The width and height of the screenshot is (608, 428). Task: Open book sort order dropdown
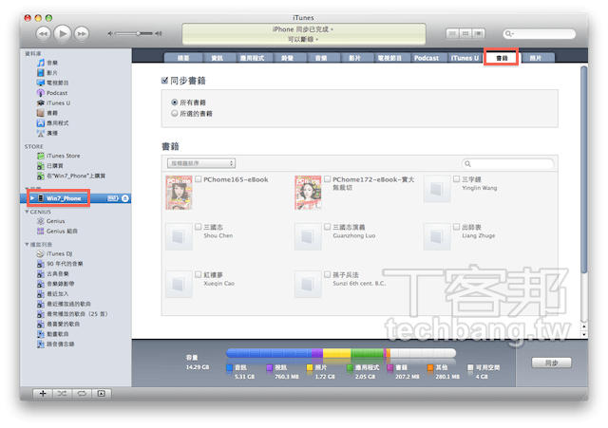pyautogui.click(x=201, y=163)
